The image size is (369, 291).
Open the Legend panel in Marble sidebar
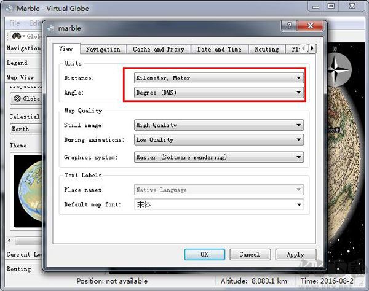(x=23, y=63)
